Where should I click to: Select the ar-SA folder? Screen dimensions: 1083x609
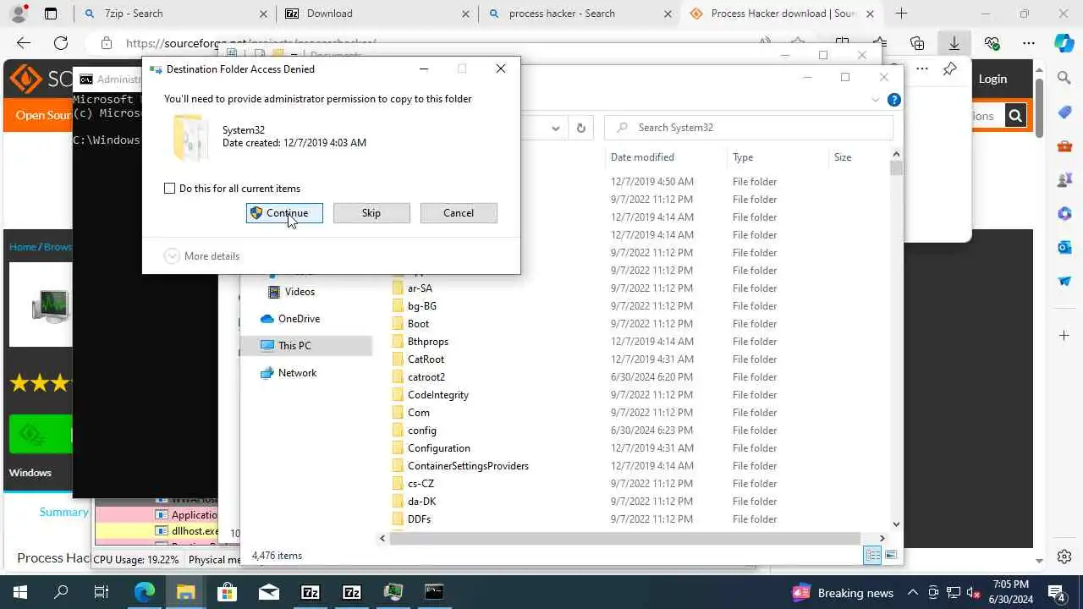pos(420,288)
